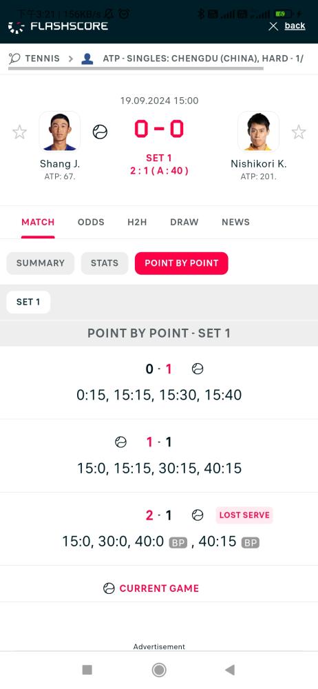Open Shang J. player photo

click(60, 132)
